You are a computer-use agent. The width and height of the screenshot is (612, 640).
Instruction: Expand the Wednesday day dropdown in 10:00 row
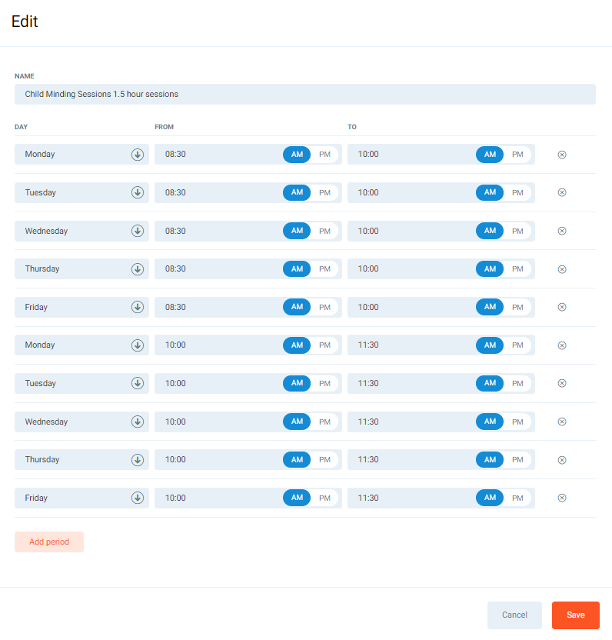138,422
